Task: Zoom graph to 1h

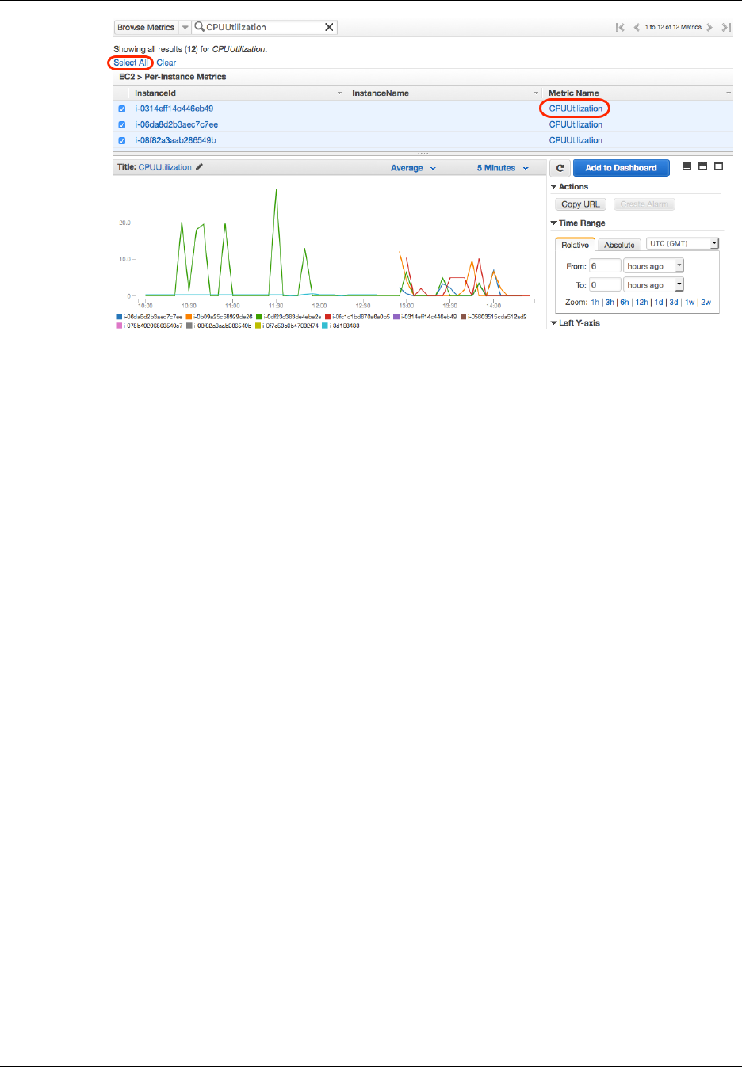Action: pyautogui.click(x=595, y=303)
